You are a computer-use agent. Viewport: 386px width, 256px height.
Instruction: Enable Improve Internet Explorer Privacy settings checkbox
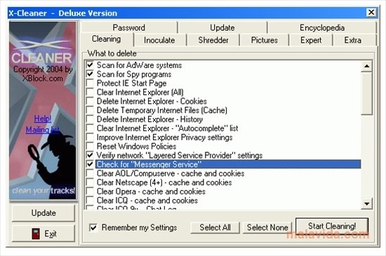click(x=90, y=137)
